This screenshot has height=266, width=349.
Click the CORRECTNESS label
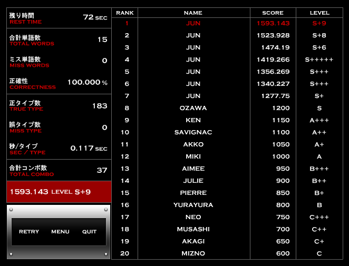pos(33,87)
